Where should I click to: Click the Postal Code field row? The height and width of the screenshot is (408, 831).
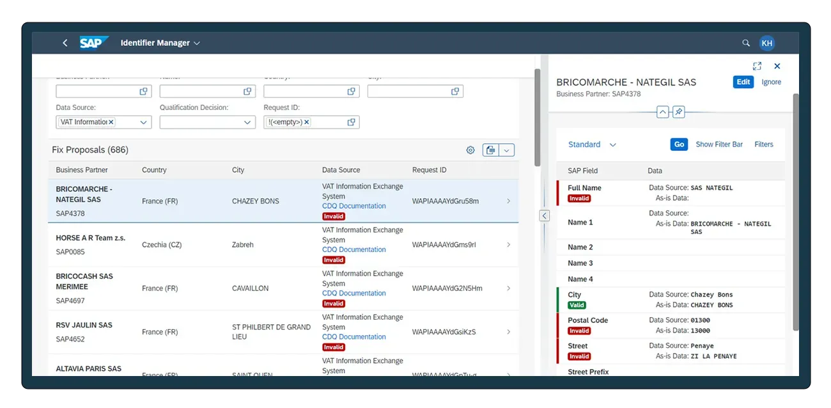(671, 326)
